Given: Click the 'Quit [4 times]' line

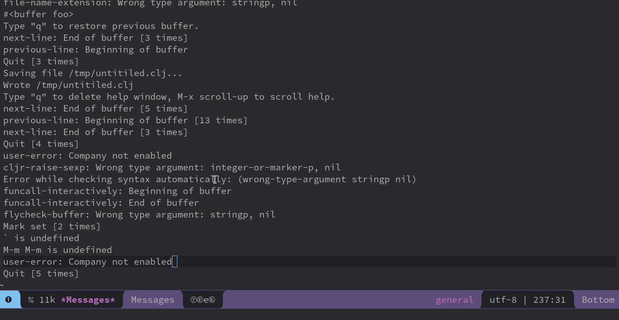Looking at the screenshot, I should 41,144.
